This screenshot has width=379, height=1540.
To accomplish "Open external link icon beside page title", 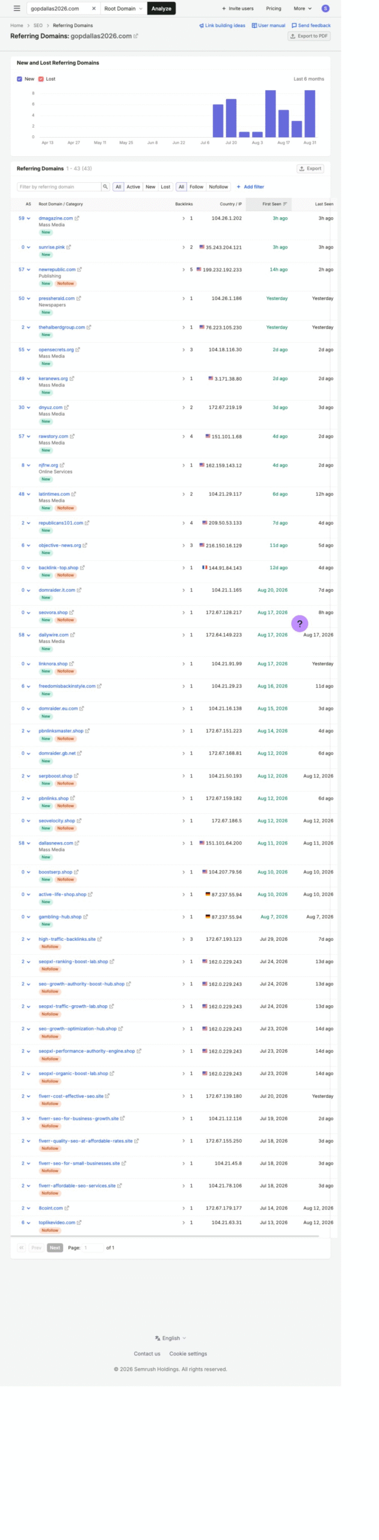I will tap(136, 36).
